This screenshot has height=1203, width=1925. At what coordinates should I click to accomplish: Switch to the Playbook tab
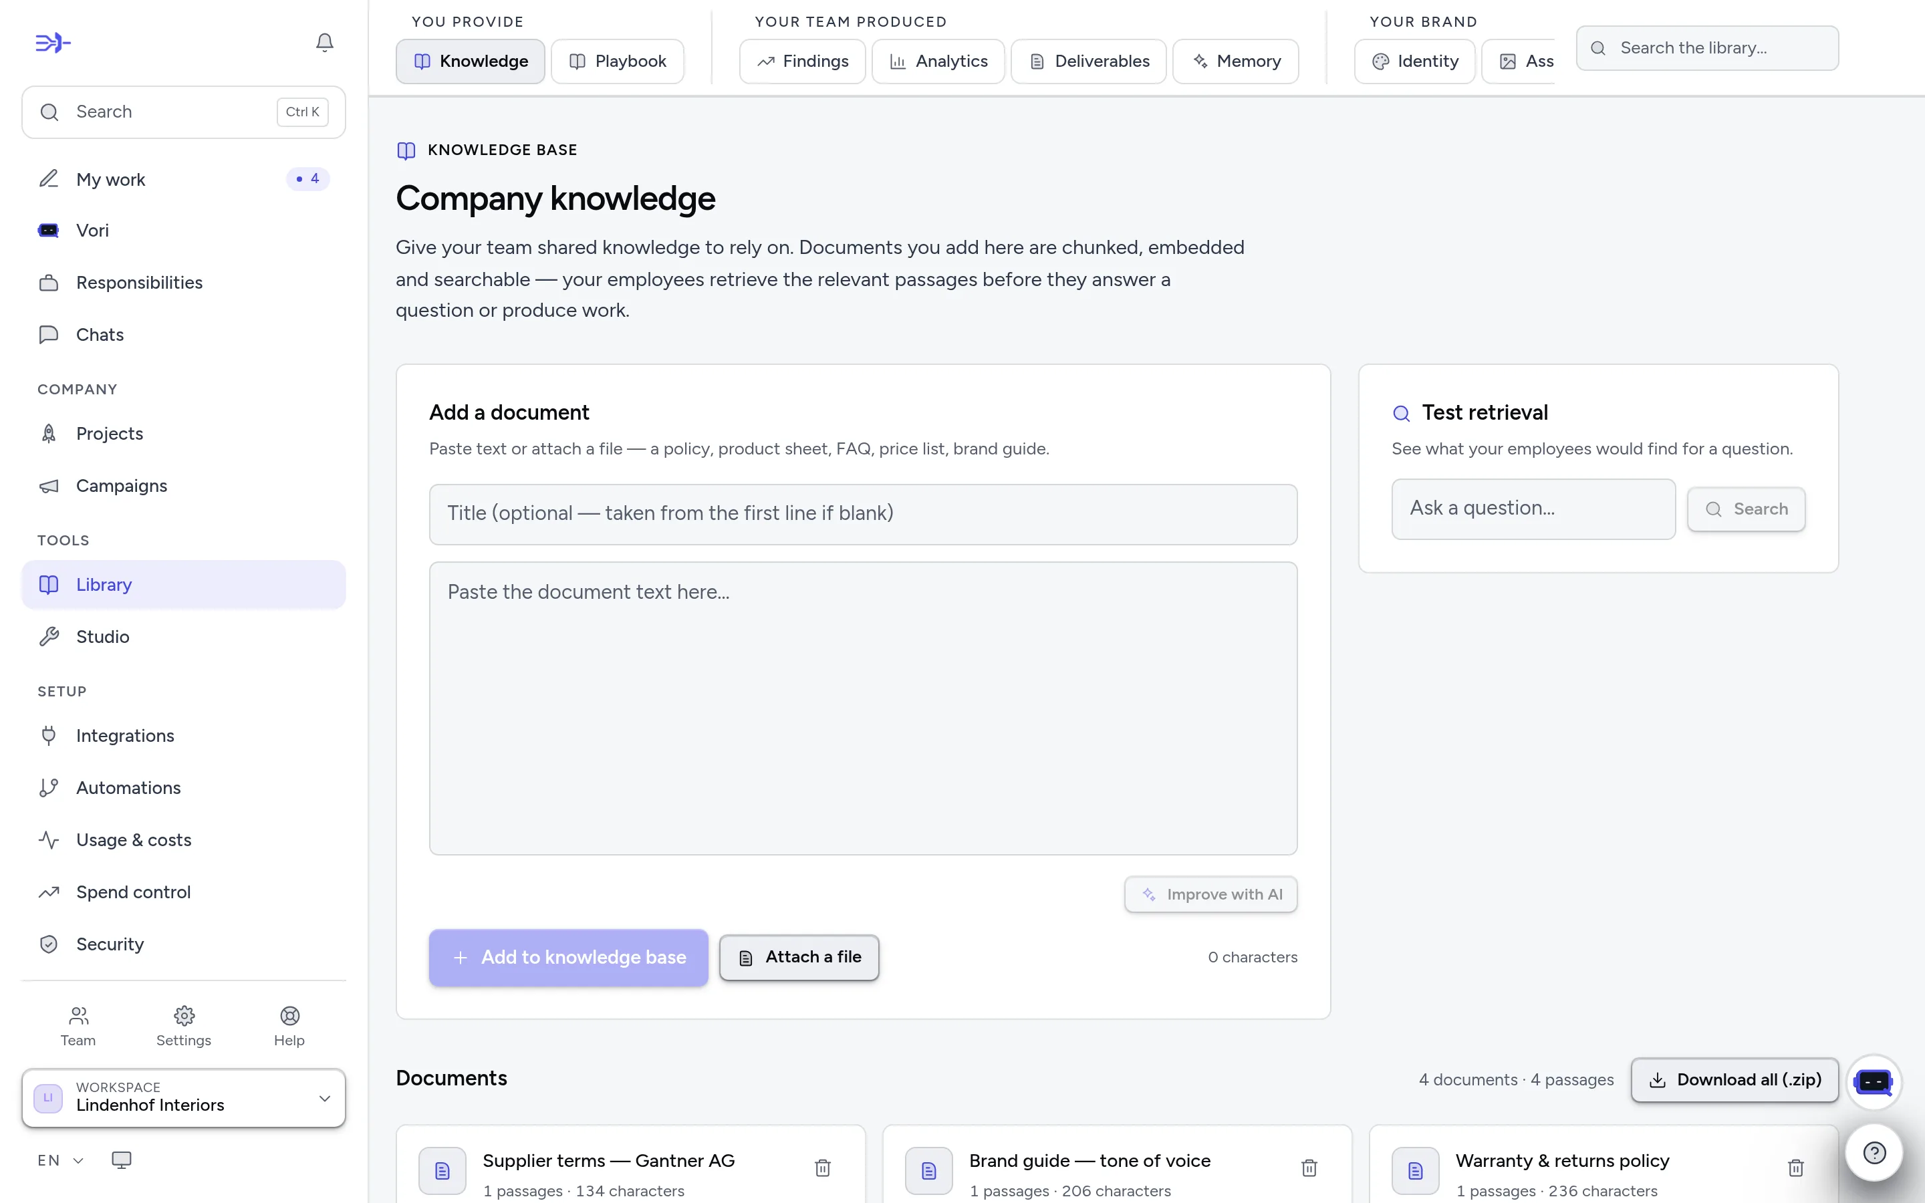pos(618,61)
